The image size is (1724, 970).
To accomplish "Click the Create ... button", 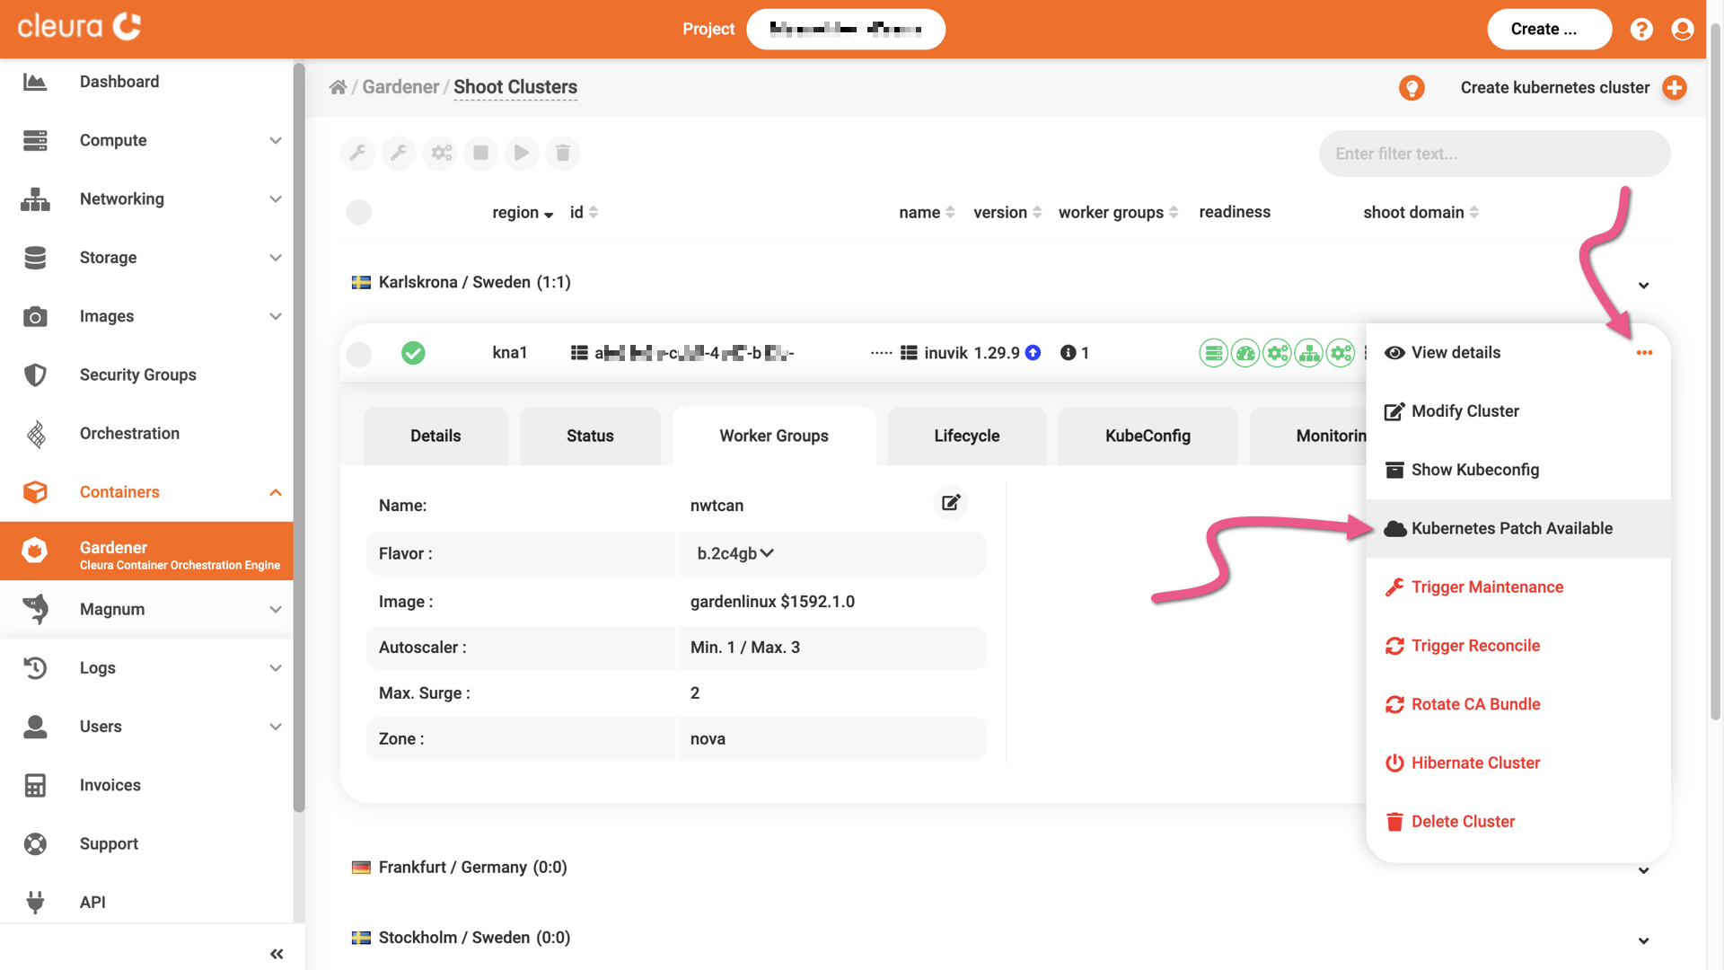I will 1548,29.
